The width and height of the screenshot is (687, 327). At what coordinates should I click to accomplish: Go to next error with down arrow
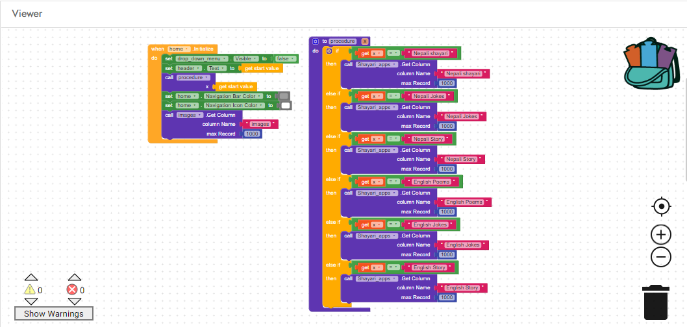(75, 301)
